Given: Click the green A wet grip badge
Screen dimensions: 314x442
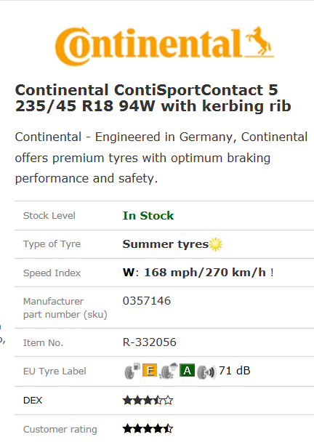Looking at the screenshot, I should (187, 371).
